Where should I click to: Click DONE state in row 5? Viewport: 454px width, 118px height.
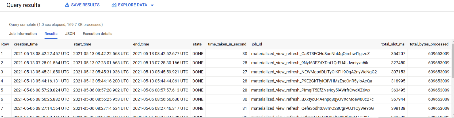click(x=198, y=90)
